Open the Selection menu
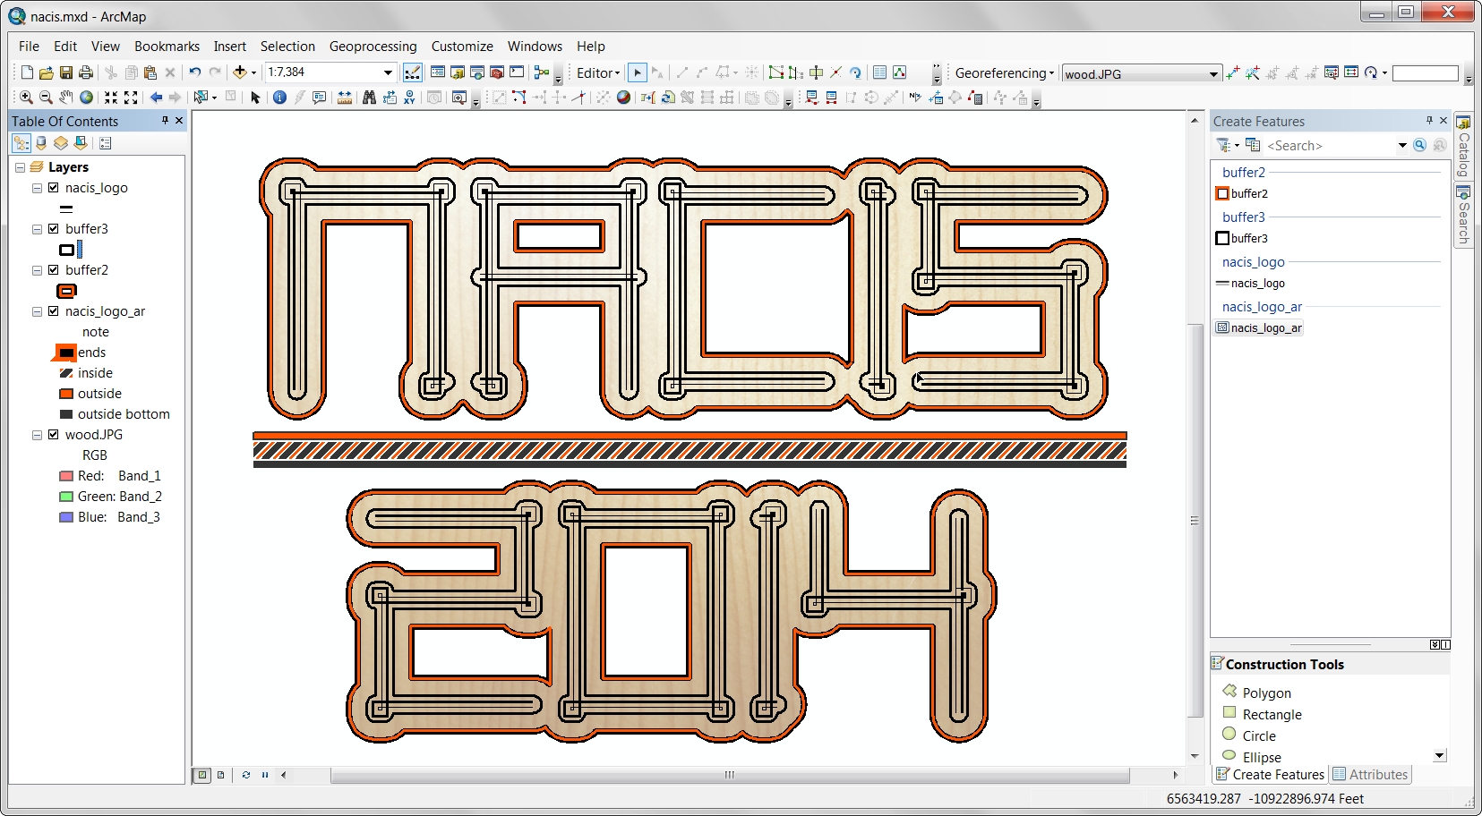 point(287,47)
